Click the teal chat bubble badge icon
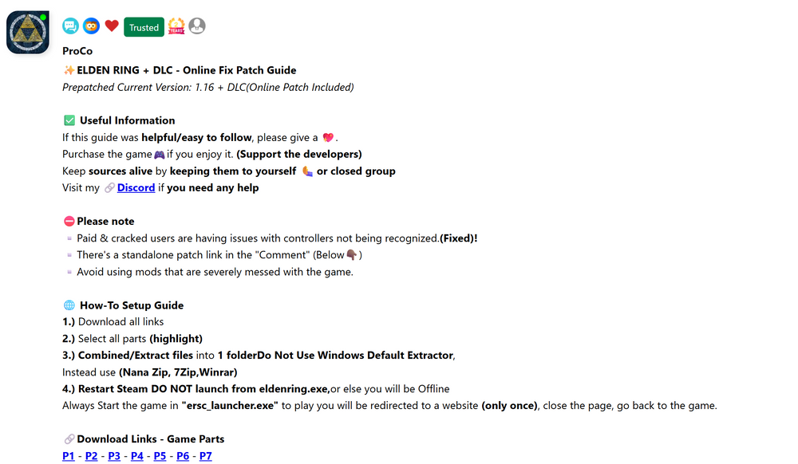798x464 pixels. point(70,26)
